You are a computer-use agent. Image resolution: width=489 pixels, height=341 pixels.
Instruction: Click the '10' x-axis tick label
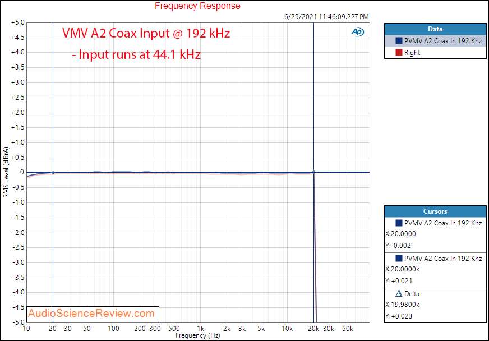(x=26, y=329)
